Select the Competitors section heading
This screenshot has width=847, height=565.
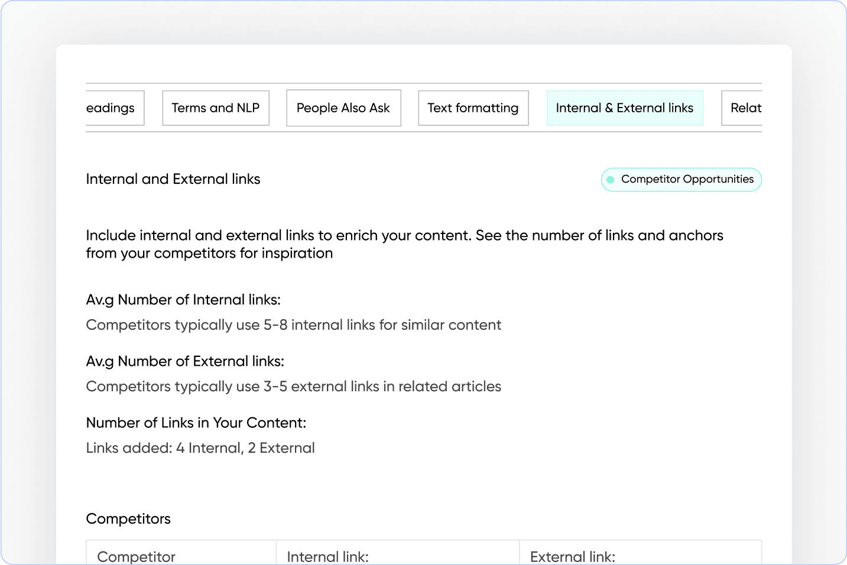pyautogui.click(x=128, y=518)
